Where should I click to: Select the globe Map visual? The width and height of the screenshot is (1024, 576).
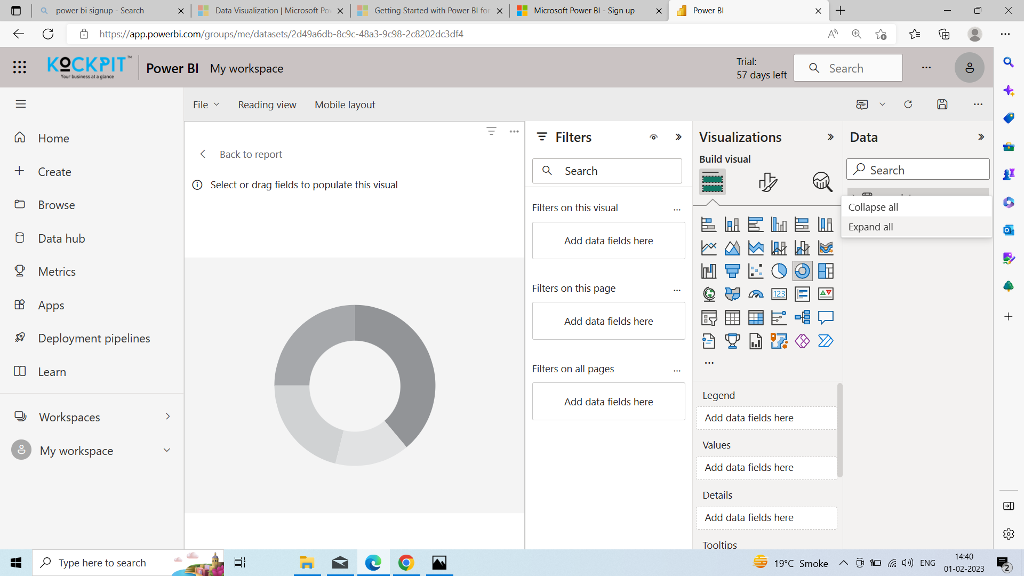709,294
